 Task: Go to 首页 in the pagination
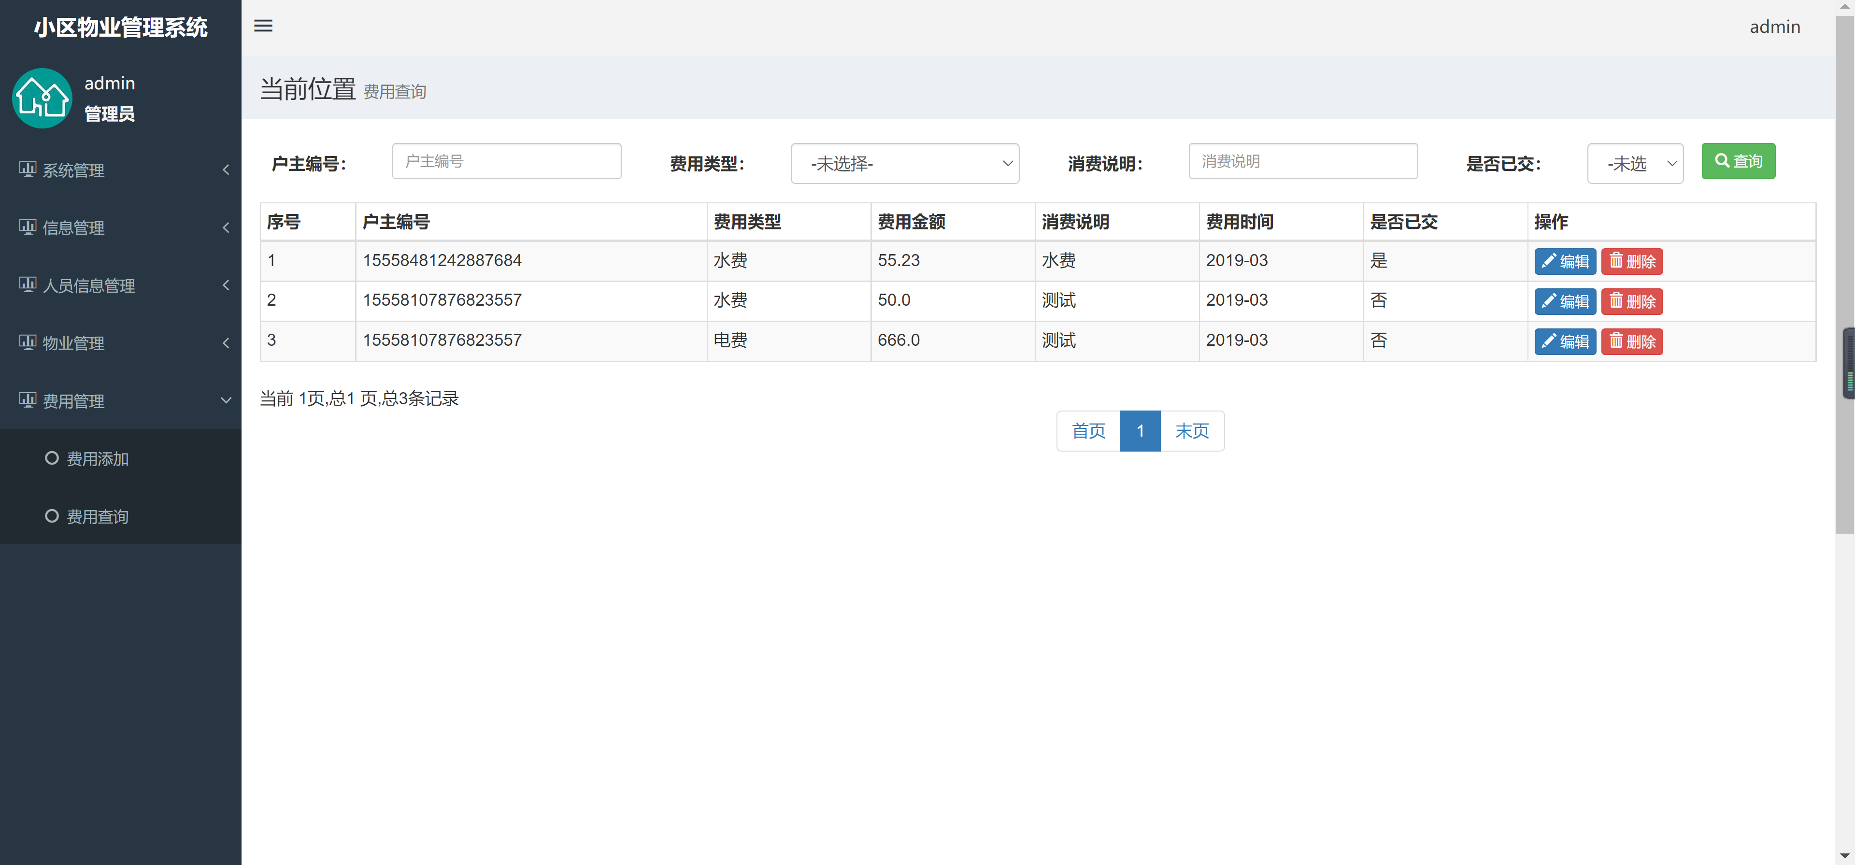point(1088,431)
